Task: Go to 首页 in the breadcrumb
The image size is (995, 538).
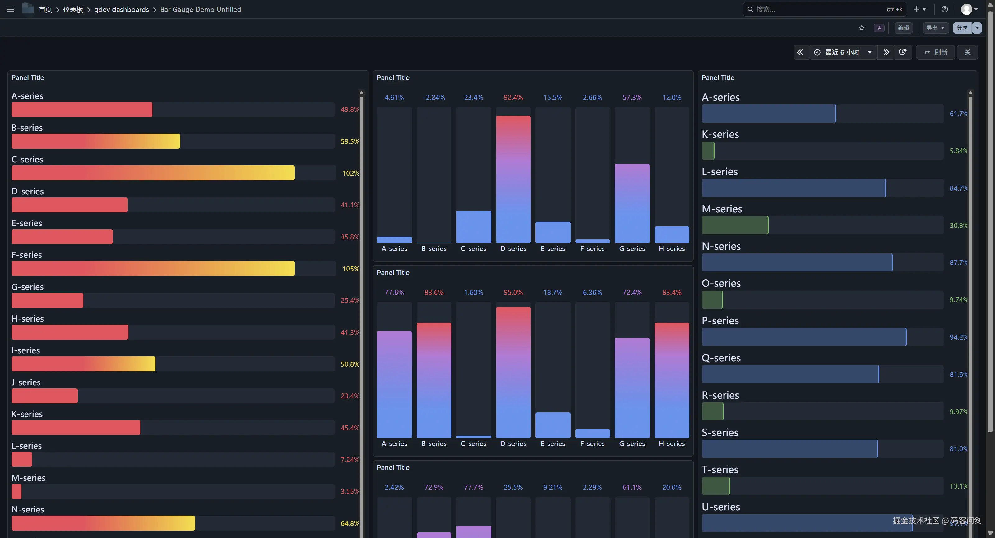Action: pos(46,9)
